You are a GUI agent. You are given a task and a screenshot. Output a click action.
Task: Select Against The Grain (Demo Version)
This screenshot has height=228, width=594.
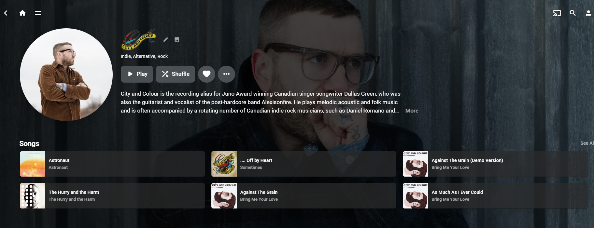495,164
